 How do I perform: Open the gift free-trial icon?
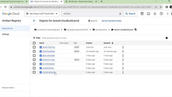pyautogui.click(x=142, y=14)
